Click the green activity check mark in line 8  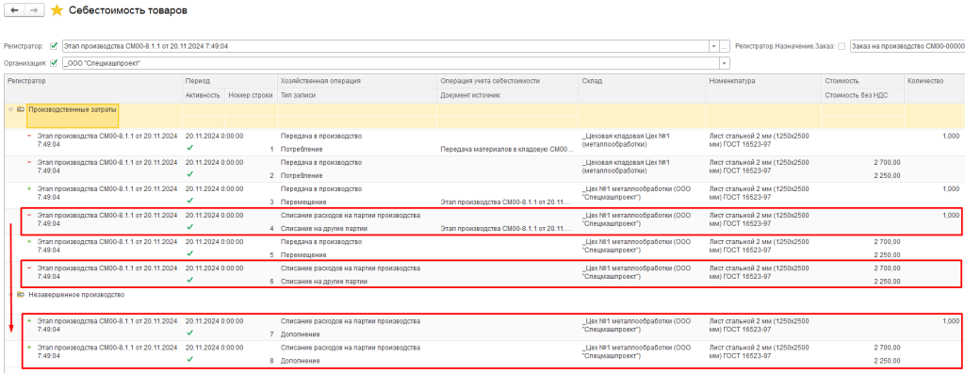click(x=189, y=360)
